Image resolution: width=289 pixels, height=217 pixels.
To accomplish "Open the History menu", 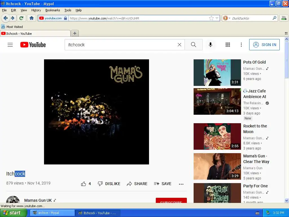I will (36, 10).
